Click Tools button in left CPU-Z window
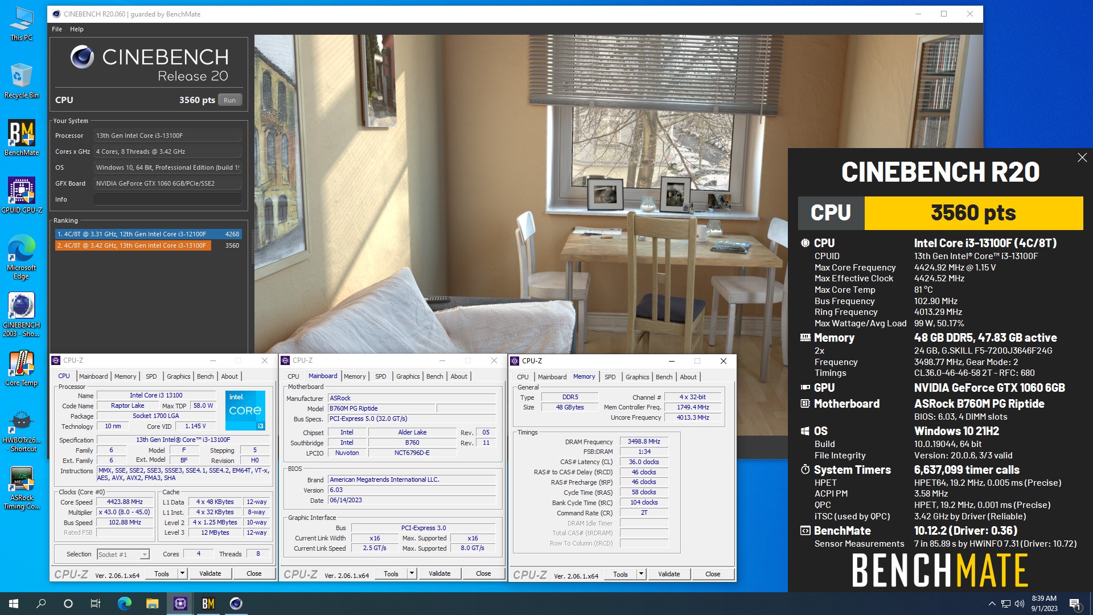Viewport: 1093px width, 615px height. 162,574
